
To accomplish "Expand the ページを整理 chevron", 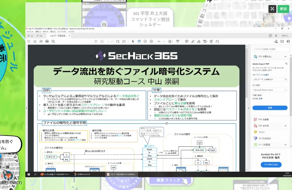I will [285, 145].
